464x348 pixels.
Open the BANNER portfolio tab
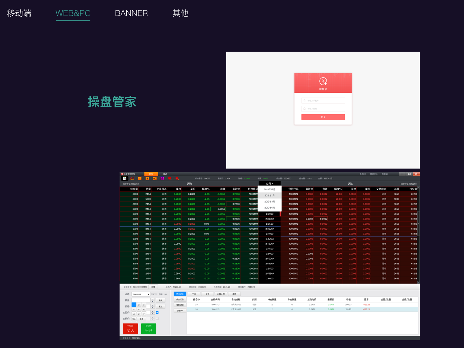[x=131, y=13]
